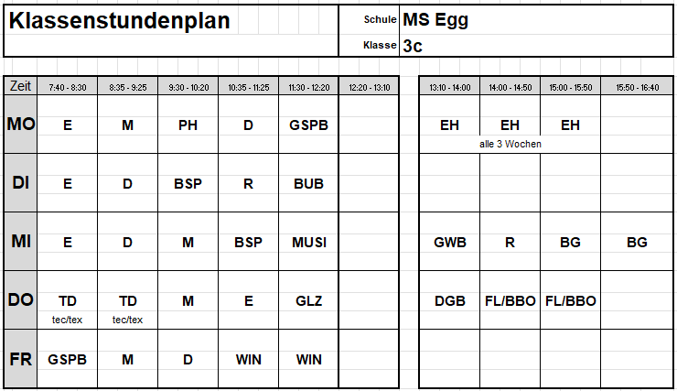Select the BUB cell on Tuesday

click(308, 184)
